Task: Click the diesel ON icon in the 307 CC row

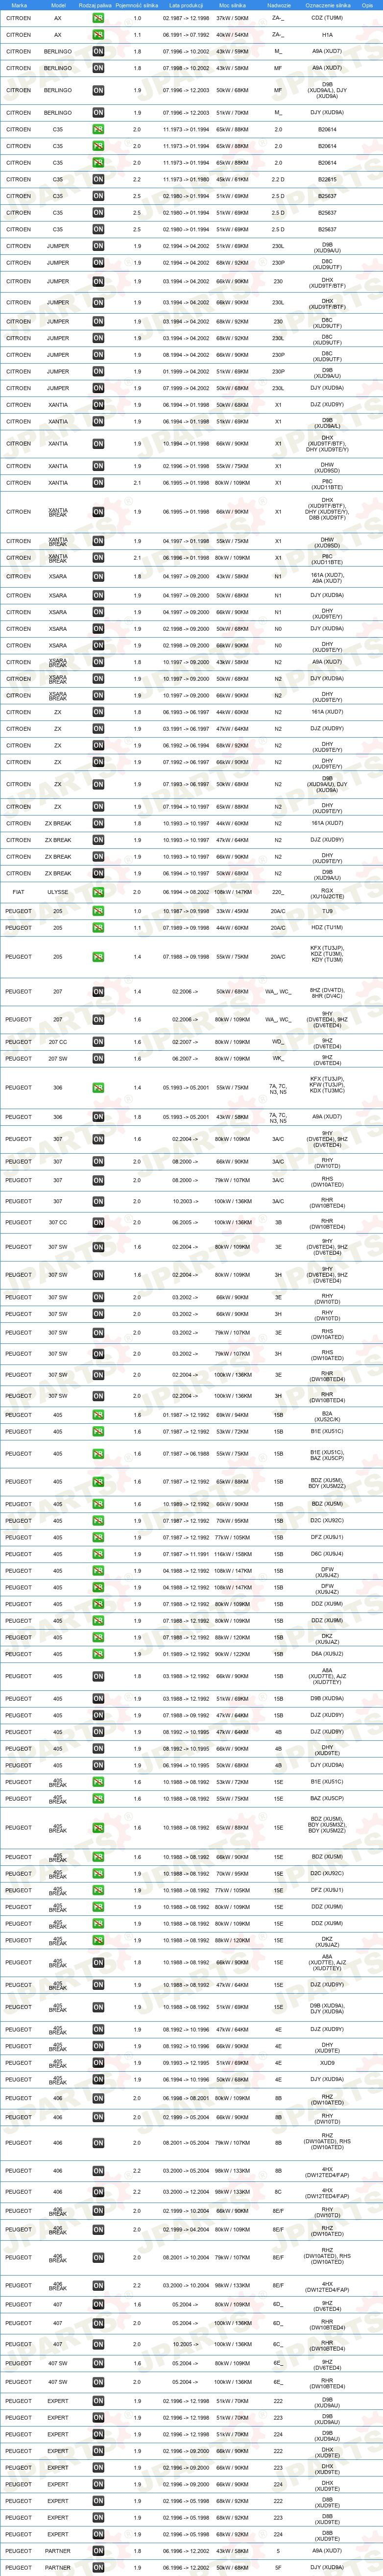Action: coord(98,1222)
